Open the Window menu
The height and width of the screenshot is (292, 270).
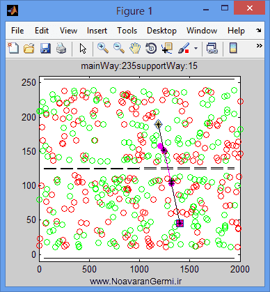point(202,31)
